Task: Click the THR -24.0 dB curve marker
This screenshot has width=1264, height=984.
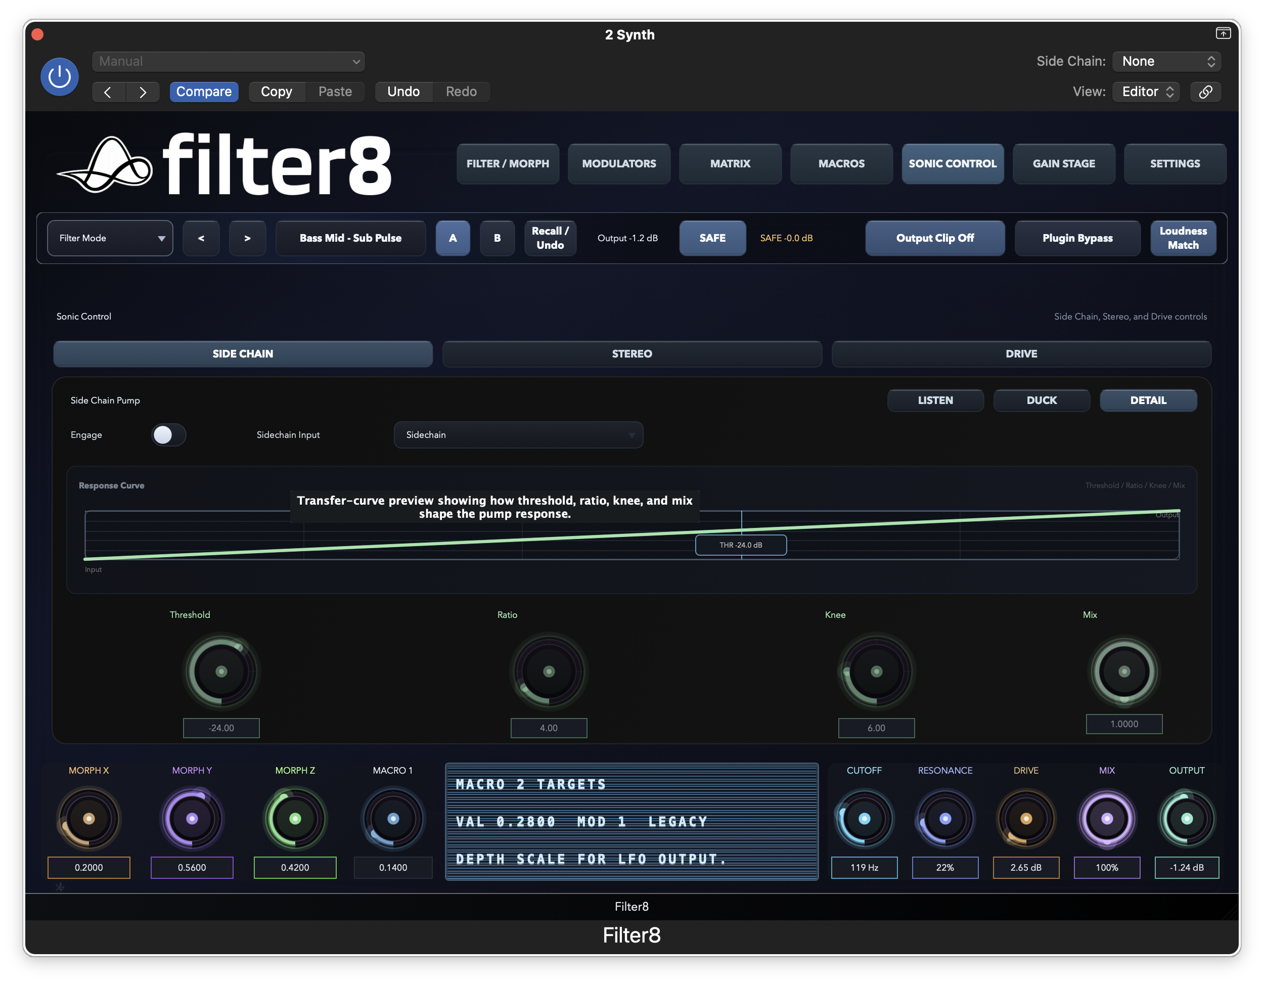Action: pos(741,545)
